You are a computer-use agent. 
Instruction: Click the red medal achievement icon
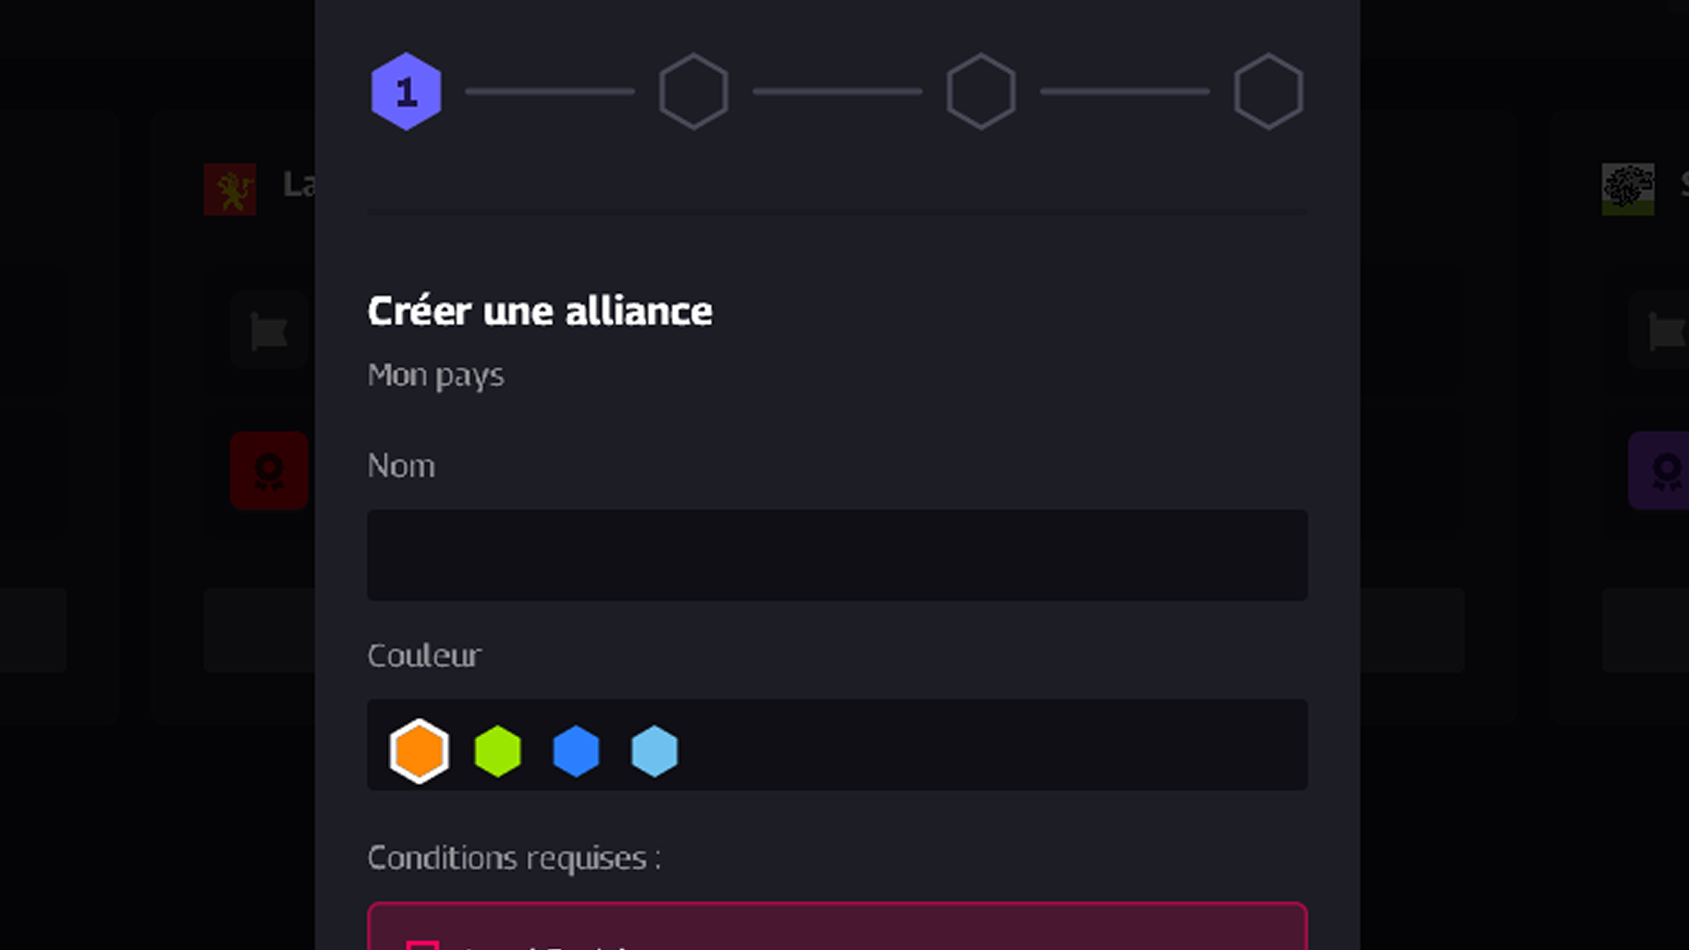pos(269,472)
